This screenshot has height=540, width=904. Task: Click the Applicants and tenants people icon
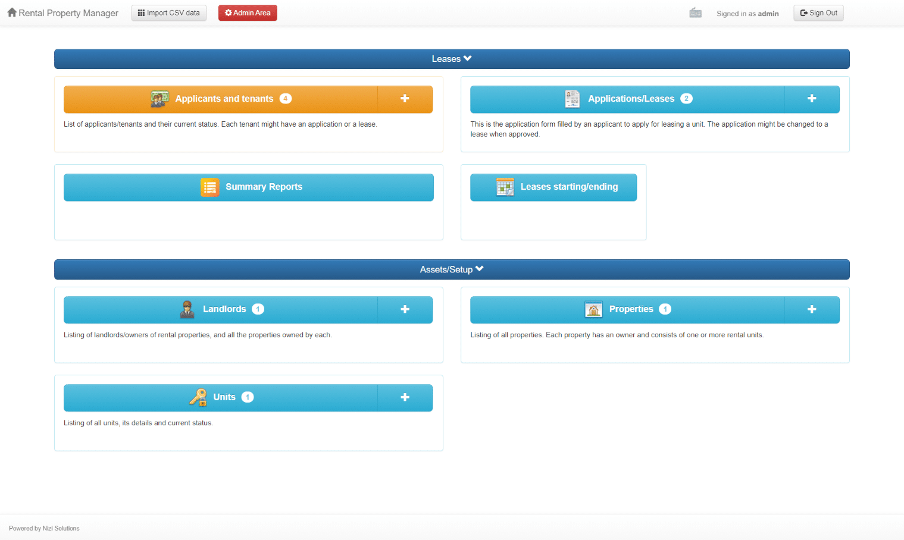point(159,99)
